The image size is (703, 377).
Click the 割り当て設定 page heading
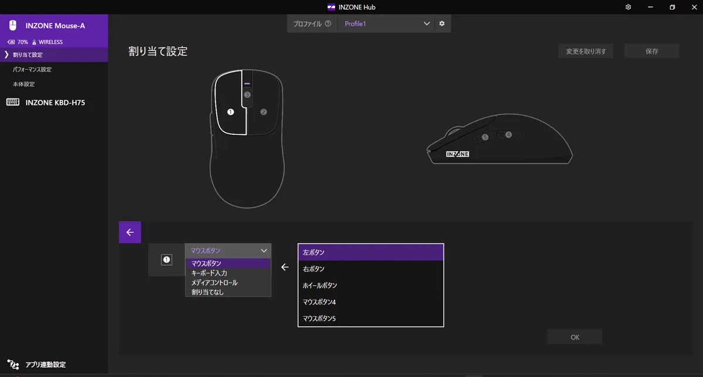tap(158, 51)
